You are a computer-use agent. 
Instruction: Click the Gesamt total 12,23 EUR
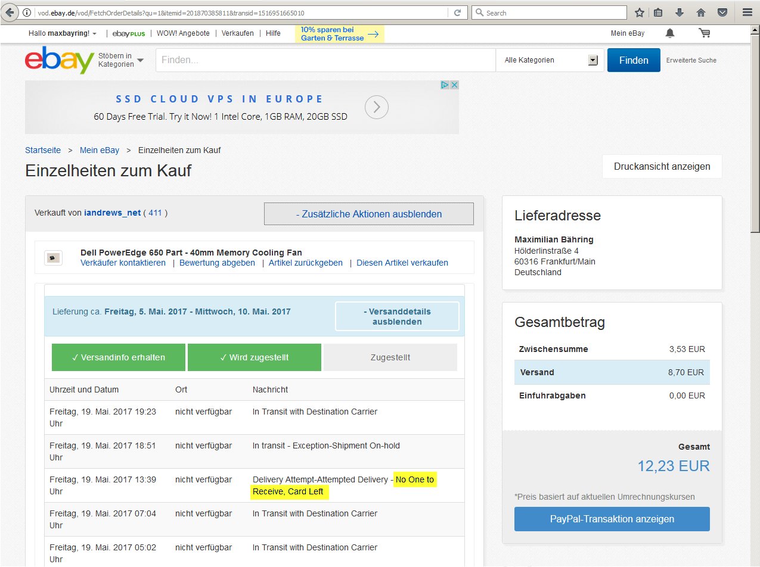[674, 466]
